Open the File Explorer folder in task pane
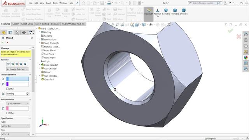 pos(246,46)
